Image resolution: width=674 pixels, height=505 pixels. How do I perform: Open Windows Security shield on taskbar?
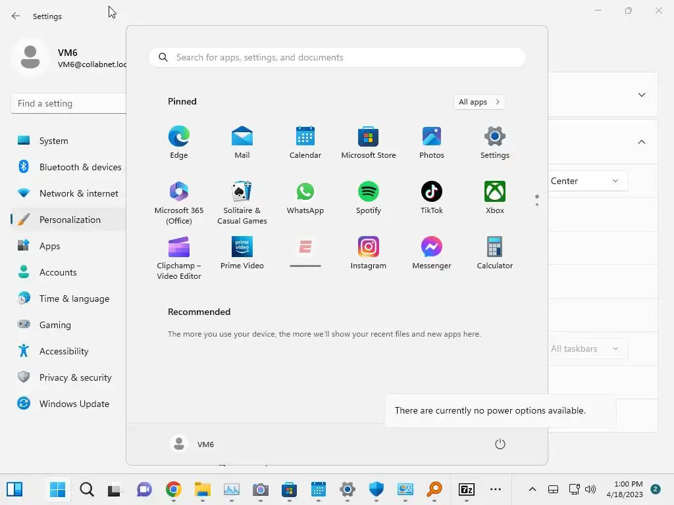376,489
